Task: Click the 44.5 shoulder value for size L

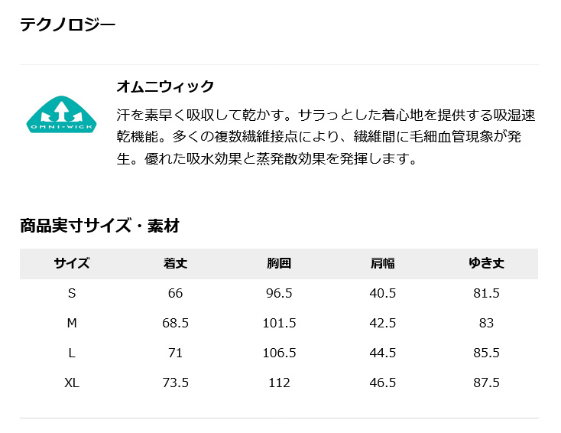Action: [382, 353]
